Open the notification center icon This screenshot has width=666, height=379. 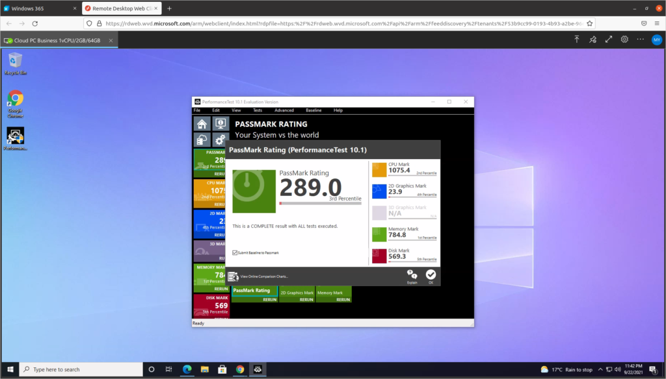point(653,370)
